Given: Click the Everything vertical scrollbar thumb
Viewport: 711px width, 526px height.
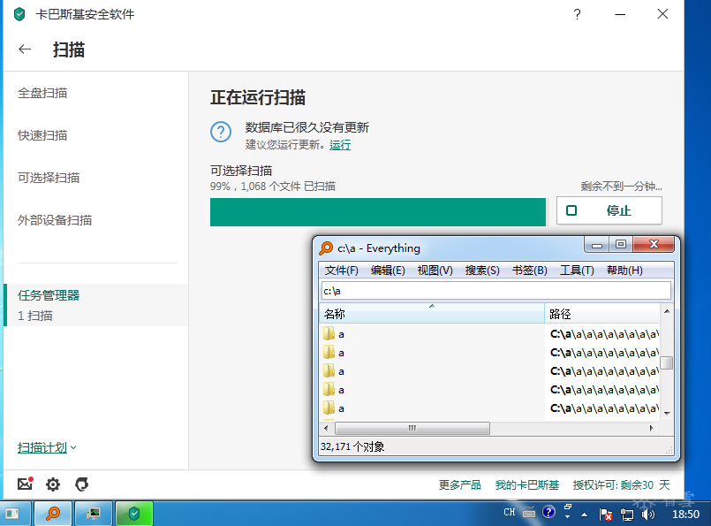Looking at the screenshot, I should tap(667, 363).
